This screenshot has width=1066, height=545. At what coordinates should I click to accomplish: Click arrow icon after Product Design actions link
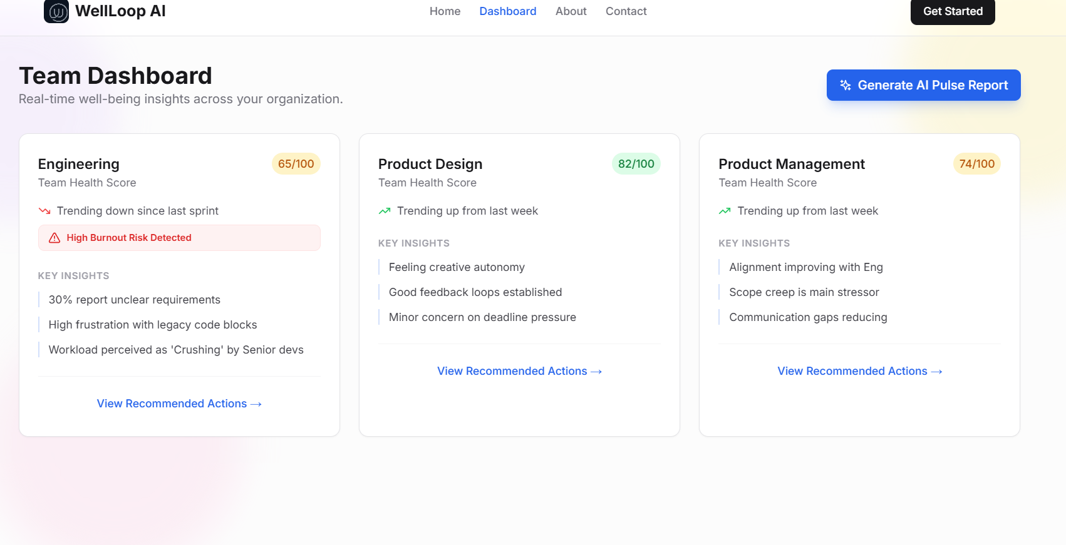click(x=596, y=372)
